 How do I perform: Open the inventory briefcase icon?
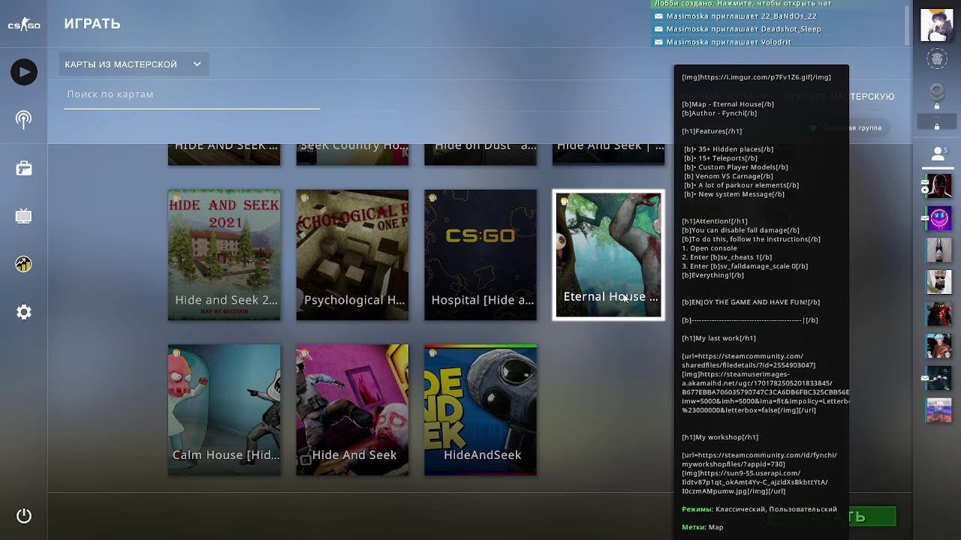coord(24,168)
